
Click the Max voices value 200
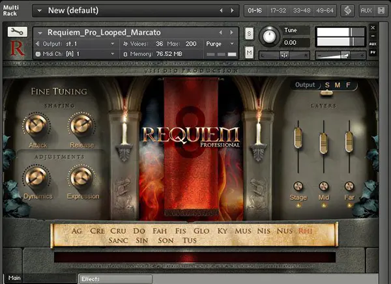pyautogui.click(x=191, y=44)
